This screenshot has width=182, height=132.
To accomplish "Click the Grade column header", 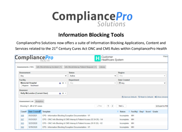I will (155, 112).
